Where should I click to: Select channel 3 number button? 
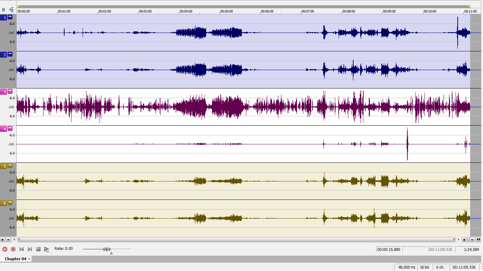pyautogui.click(x=3, y=92)
